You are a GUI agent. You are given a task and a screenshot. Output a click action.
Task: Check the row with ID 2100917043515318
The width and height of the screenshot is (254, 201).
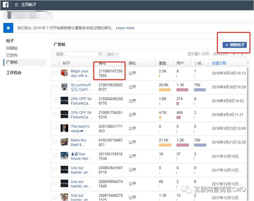click(55, 115)
